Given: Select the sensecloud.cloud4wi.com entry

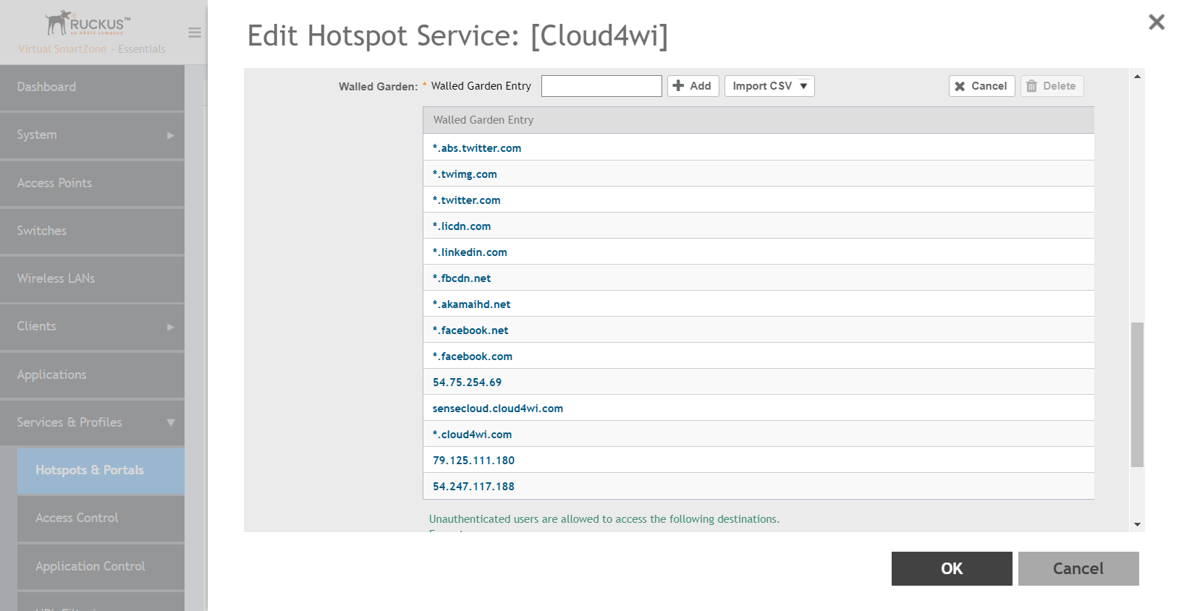Looking at the screenshot, I should click(x=758, y=408).
